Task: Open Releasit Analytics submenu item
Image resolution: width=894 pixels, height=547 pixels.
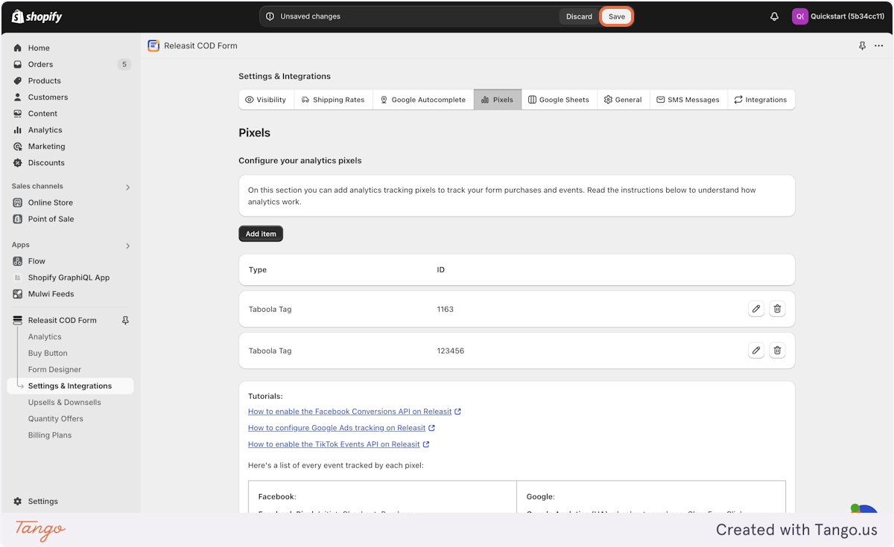Action: coord(45,337)
